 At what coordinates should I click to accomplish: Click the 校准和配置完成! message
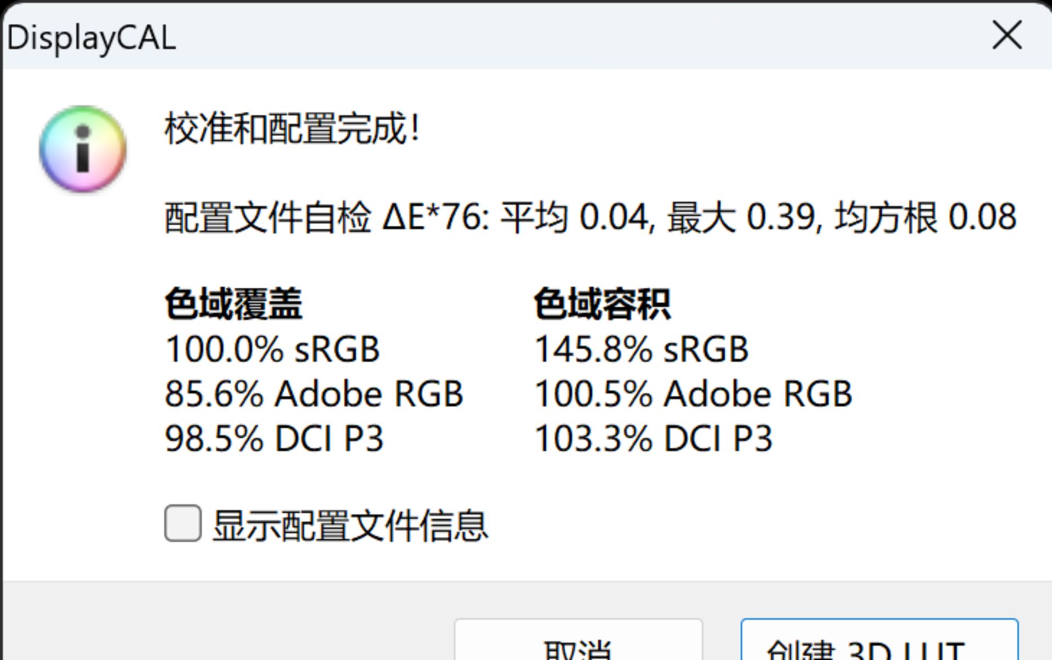coord(293,129)
